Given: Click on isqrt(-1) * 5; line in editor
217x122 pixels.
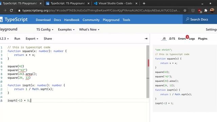Looking at the screenshot, I should 19,101.
